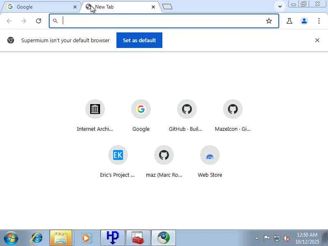Open the profile avatar menu
This screenshot has width=328, height=246.
304,21
